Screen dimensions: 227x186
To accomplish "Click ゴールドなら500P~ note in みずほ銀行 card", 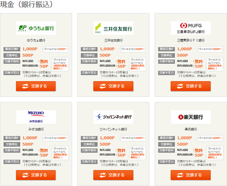I will [x=56, y=138].
